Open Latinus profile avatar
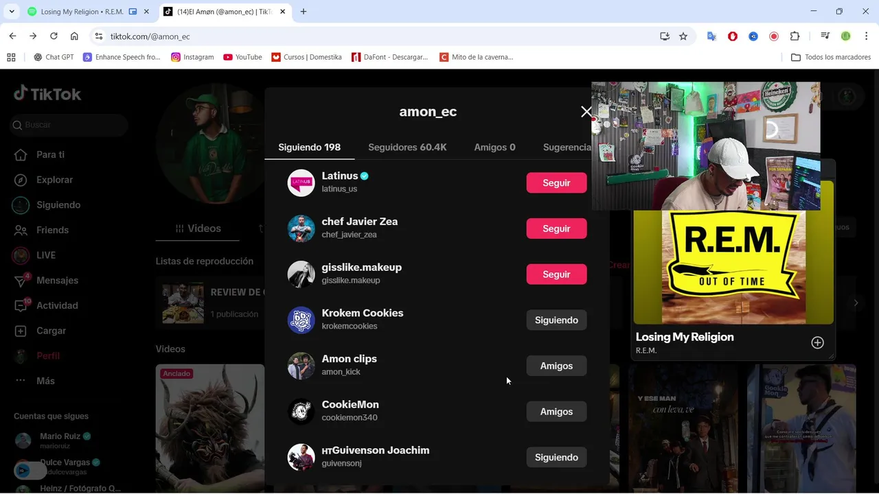 click(301, 183)
